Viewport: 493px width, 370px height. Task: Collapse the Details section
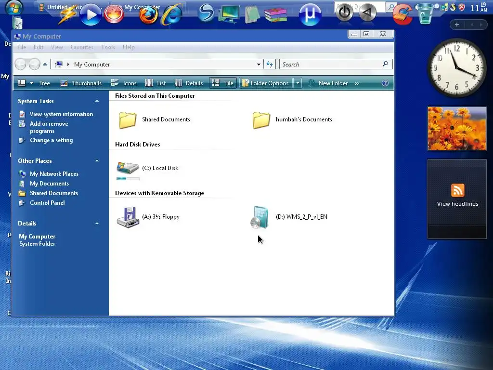(97, 224)
